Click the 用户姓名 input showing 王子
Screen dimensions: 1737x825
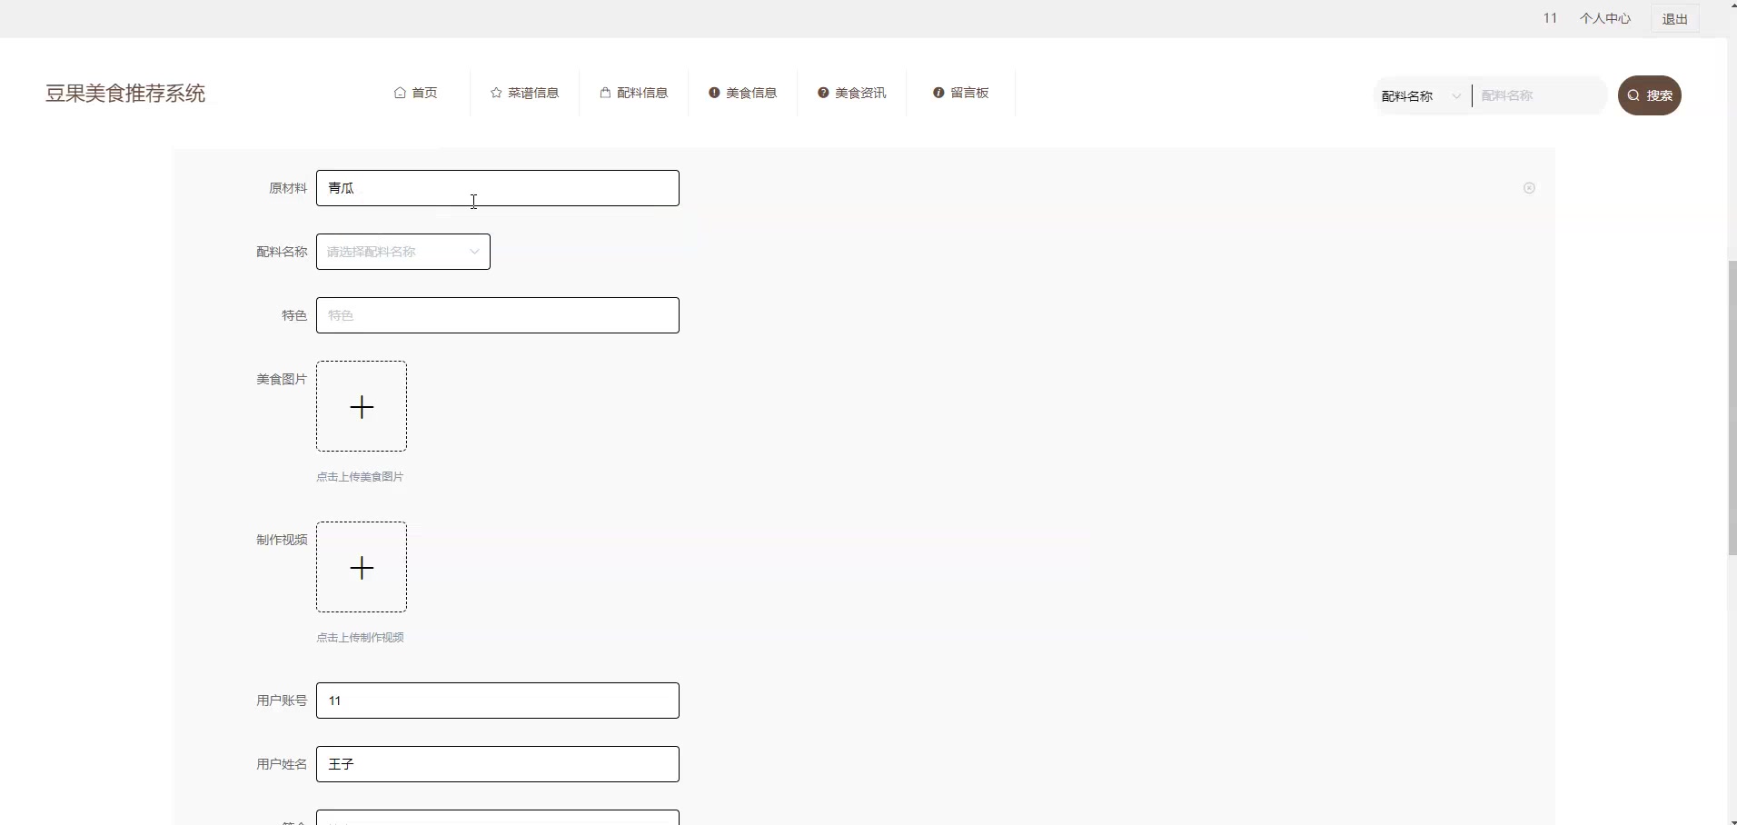coord(498,764)
